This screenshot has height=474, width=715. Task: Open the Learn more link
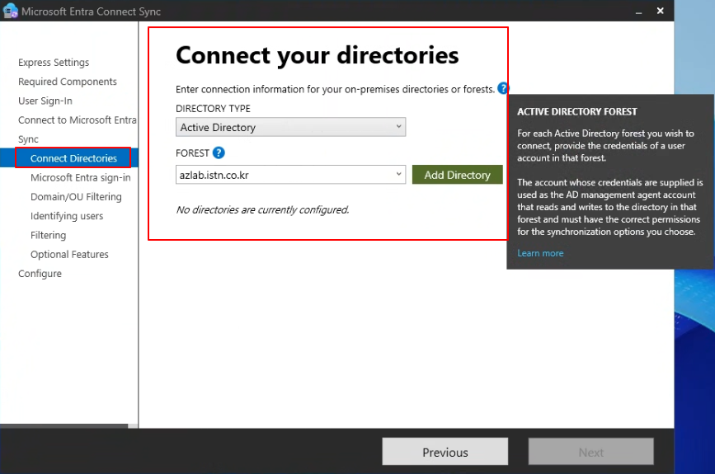click(x=540, y=253)
